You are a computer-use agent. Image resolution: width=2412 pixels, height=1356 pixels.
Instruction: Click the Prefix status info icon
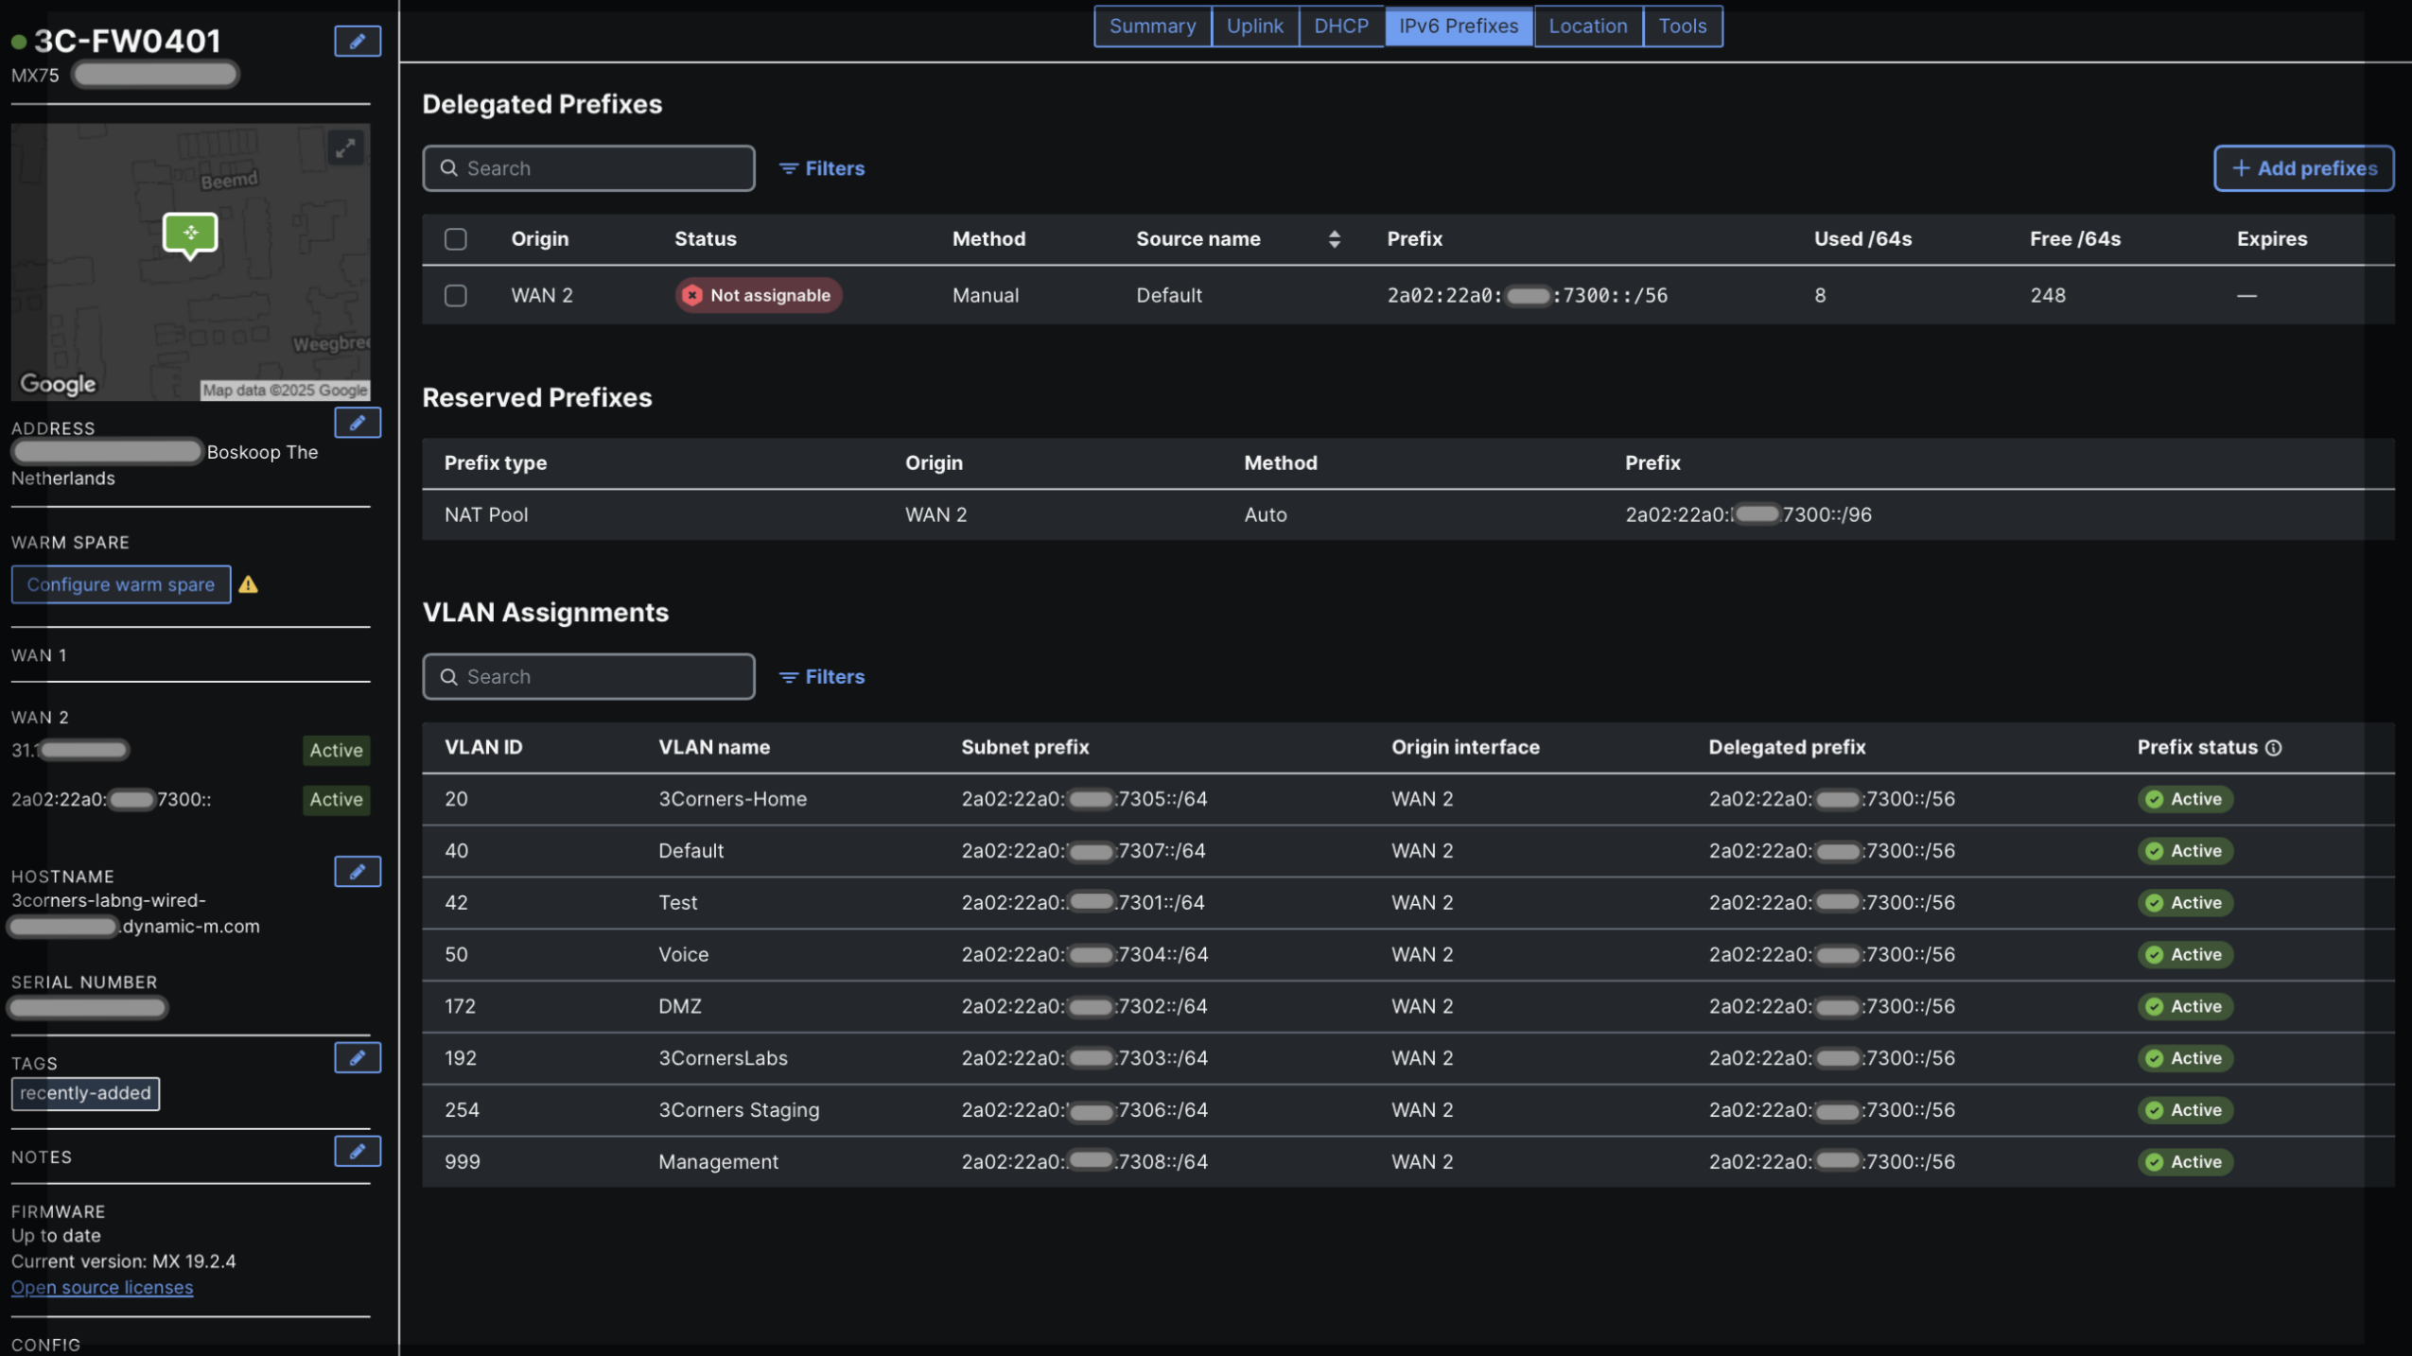[2273, 748]
